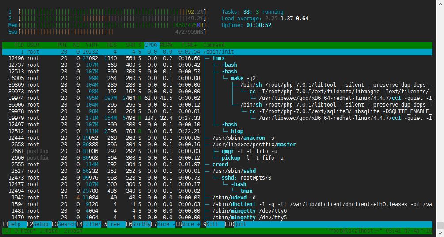Switch to tmux window 1:make
This screenshot has height=237, width=444.
(x=50, y=231)
